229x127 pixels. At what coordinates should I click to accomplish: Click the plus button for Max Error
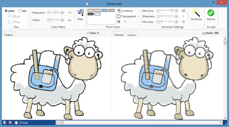tap(176, 11)
